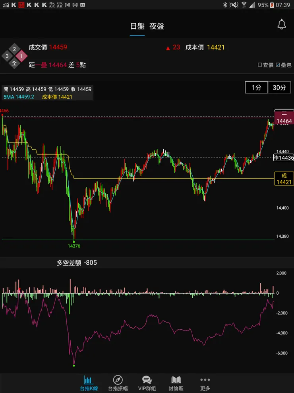Tap the -4,000 indicator axis label
This screenshot has width=294, height=393.
281,333
